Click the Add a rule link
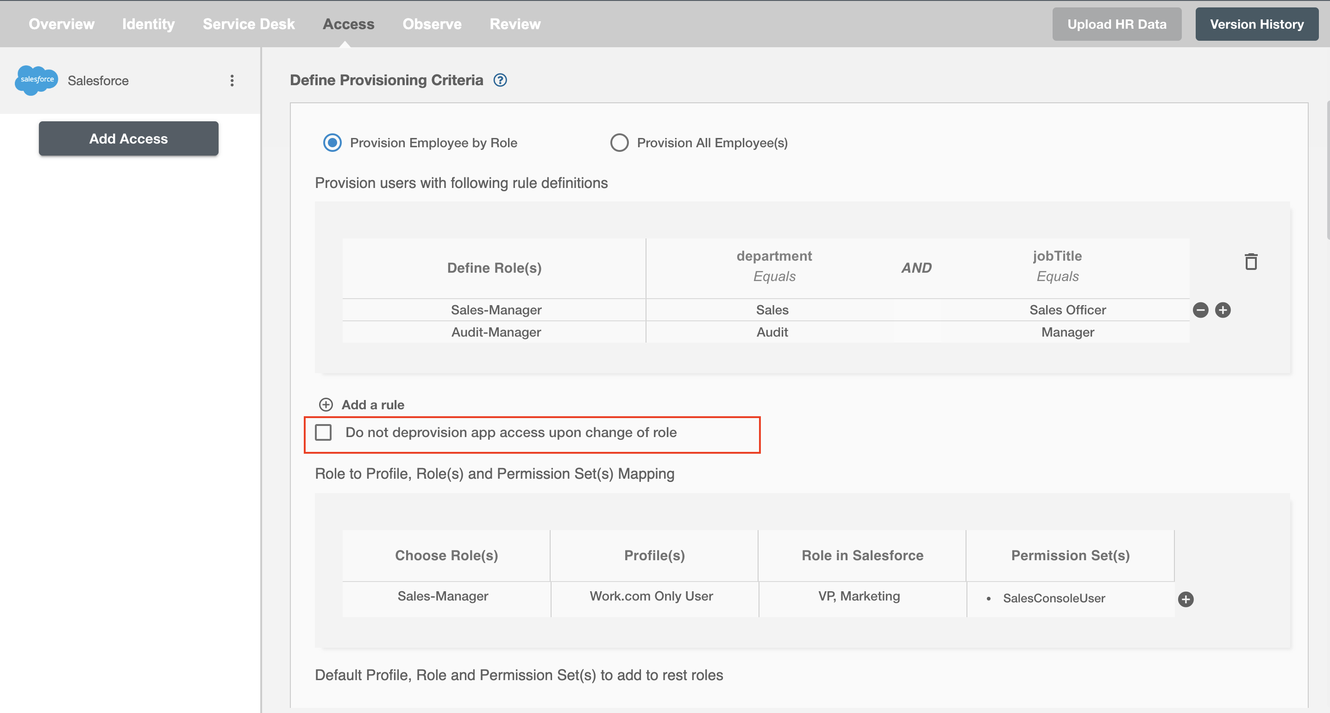 pyautogui.click(x=373, y=405)
